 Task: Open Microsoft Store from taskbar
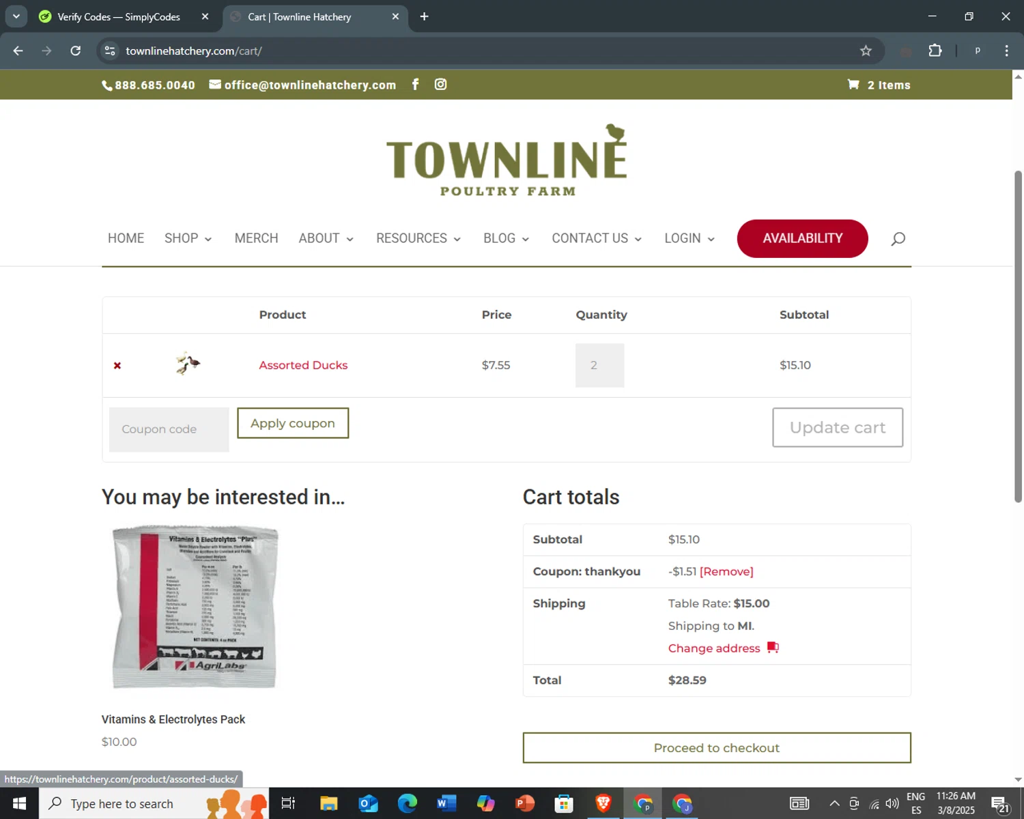point(564,803)
